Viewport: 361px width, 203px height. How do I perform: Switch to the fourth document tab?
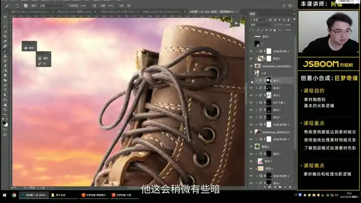coord(163,11)
